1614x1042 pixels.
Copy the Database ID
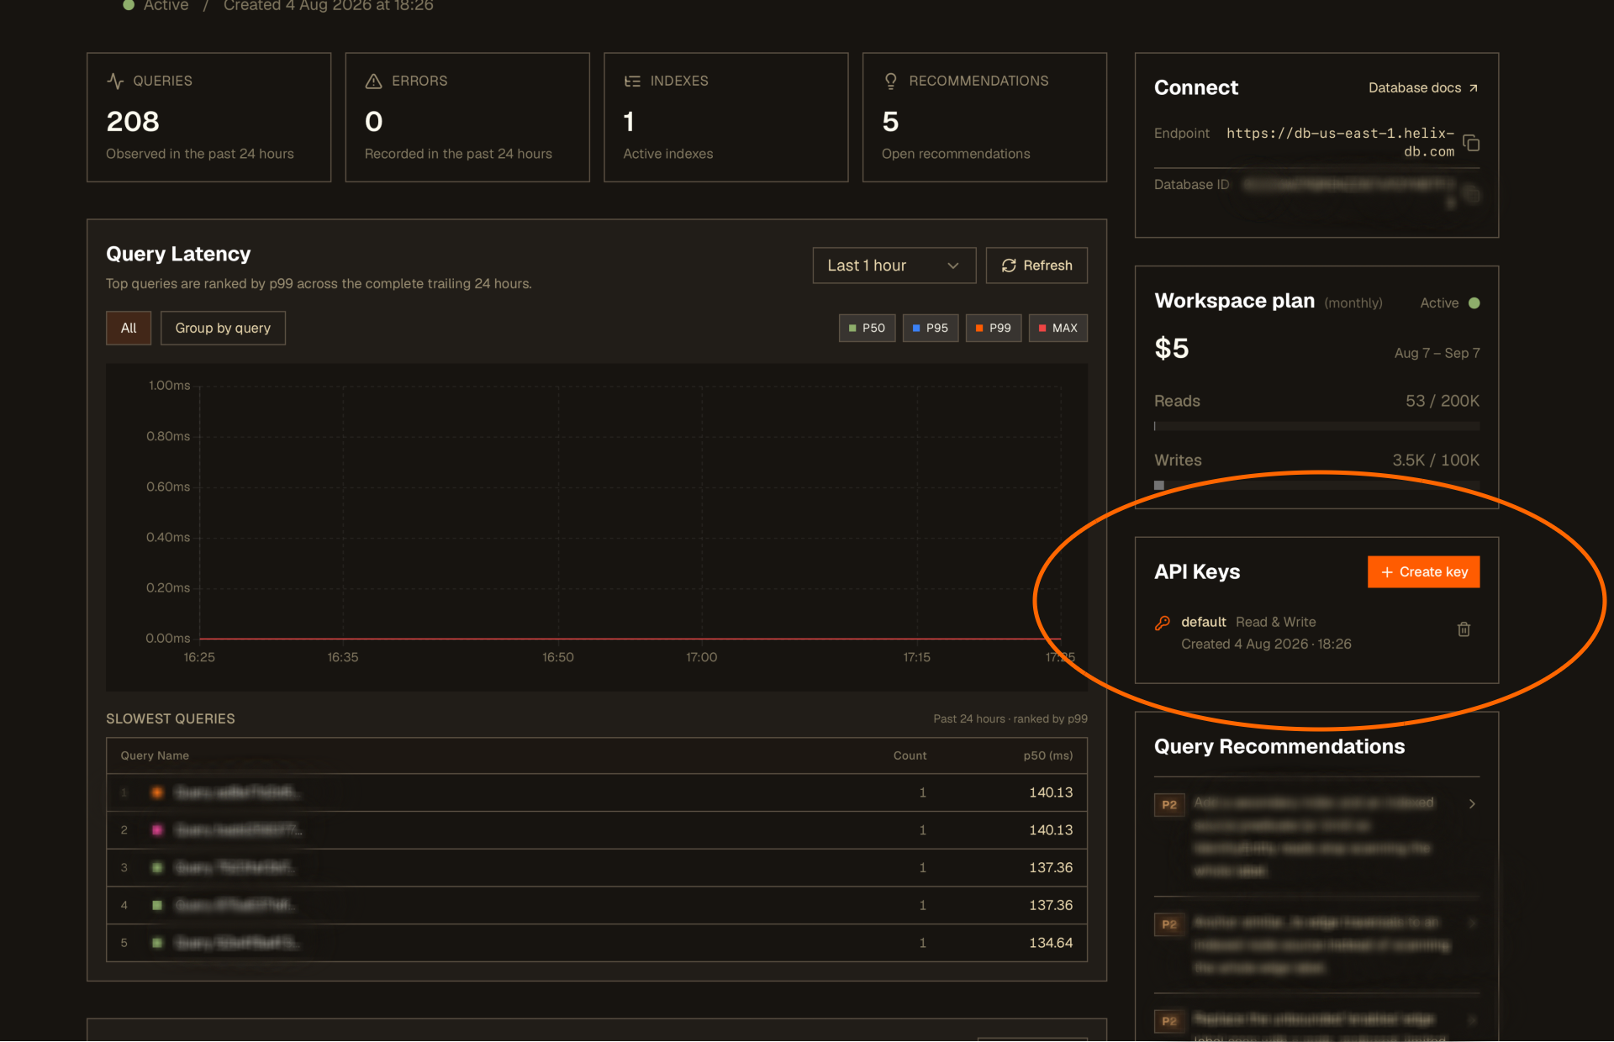[1471, 194]
